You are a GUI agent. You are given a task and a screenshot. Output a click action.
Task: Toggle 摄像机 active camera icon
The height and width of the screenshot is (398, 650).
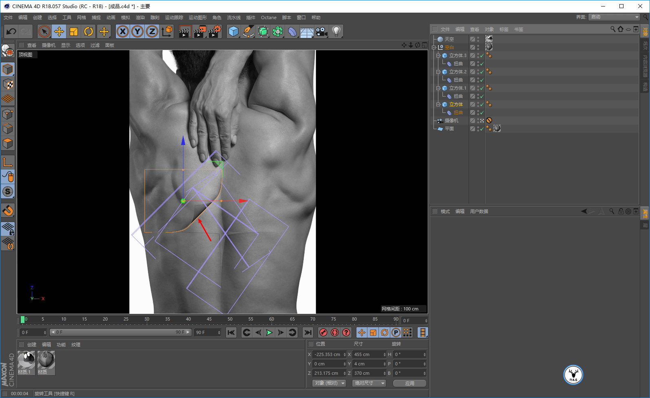482,121
